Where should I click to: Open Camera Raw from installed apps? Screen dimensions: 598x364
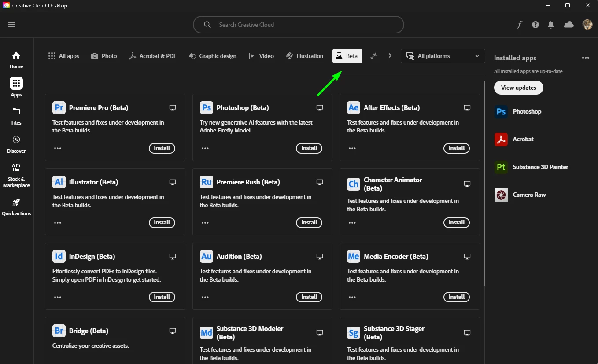tap(520, 195)
